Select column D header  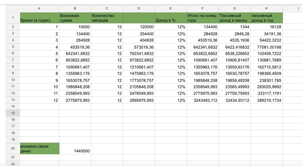pyautogui.click(x=139, y=8)
